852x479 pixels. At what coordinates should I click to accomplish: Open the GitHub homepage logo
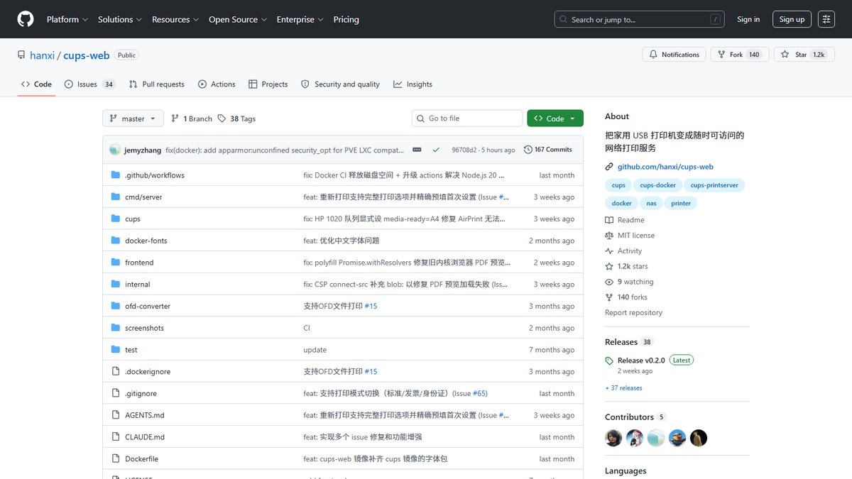pyautogui.click(x=26, y=19)
